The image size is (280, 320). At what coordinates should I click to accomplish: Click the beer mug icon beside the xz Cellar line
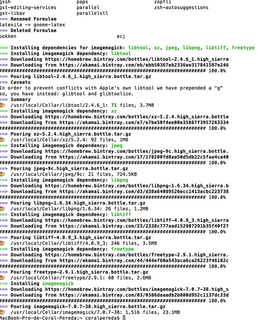[x=2, y=140]
